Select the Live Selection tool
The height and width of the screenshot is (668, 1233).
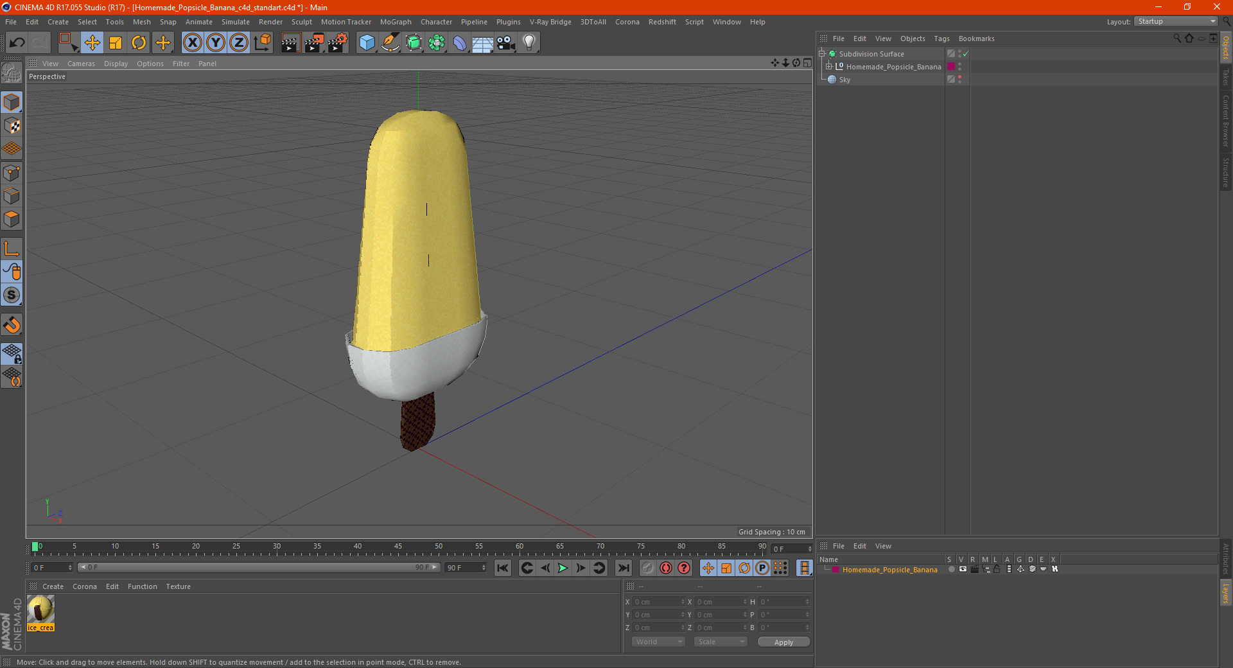tap(68, 43)
